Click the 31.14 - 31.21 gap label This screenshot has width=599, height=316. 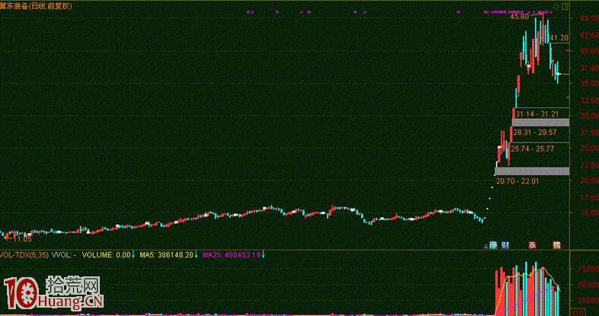tap(537, 113)
